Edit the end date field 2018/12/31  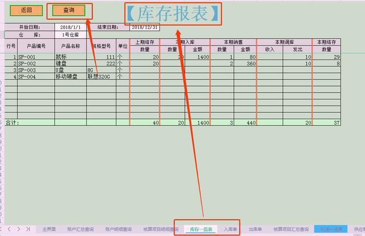(144, 27)
